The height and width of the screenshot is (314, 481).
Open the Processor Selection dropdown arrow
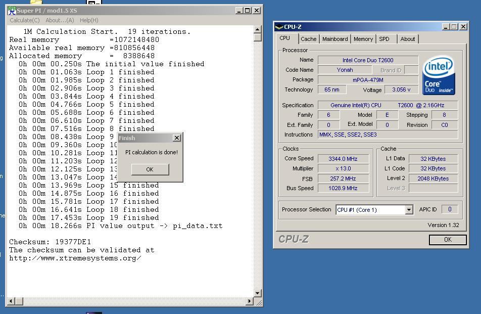coord(409,210)
